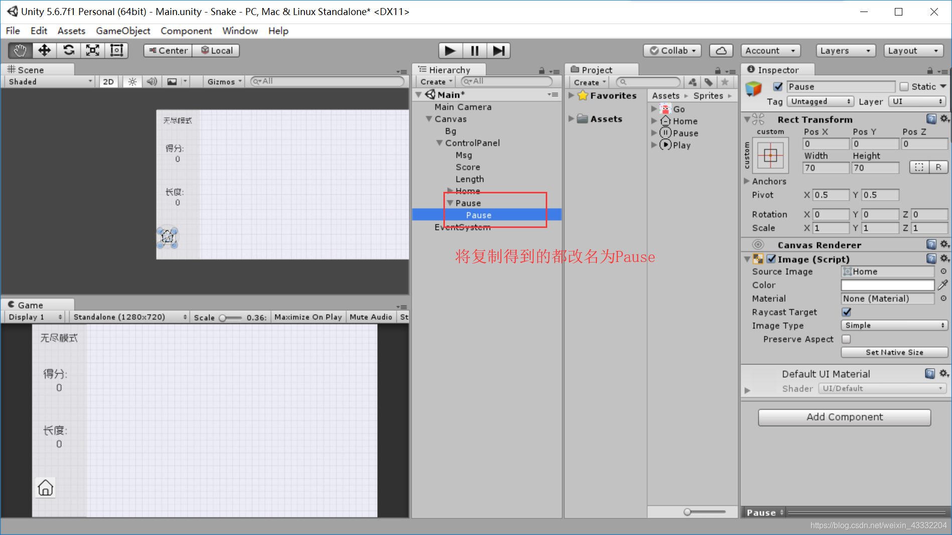Select the Rotate tool
The height and width of the screenshot is (535, 952).
69,51
